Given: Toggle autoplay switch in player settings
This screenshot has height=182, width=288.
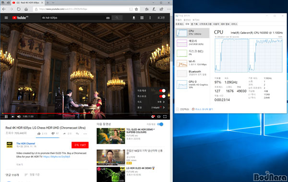Looking at the screenshot, I should click(x=162, y=91).
